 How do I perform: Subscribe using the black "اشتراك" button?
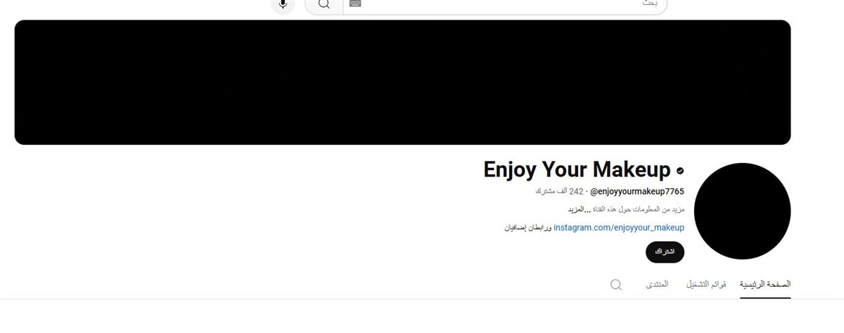click(x=665, y=252)
